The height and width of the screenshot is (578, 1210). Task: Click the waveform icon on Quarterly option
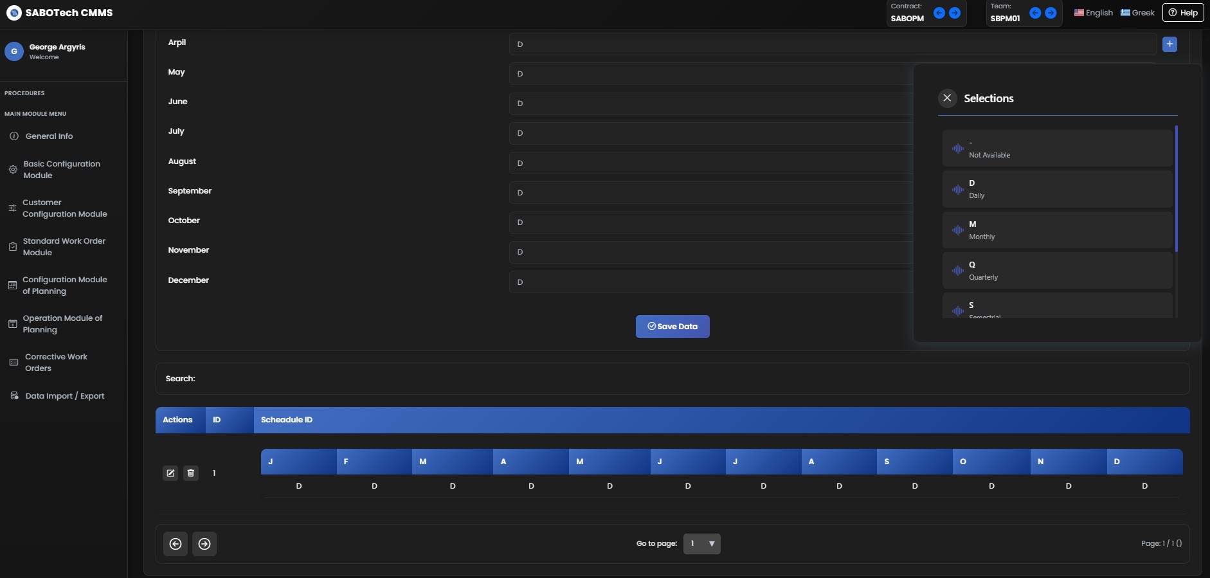(958, 271)
